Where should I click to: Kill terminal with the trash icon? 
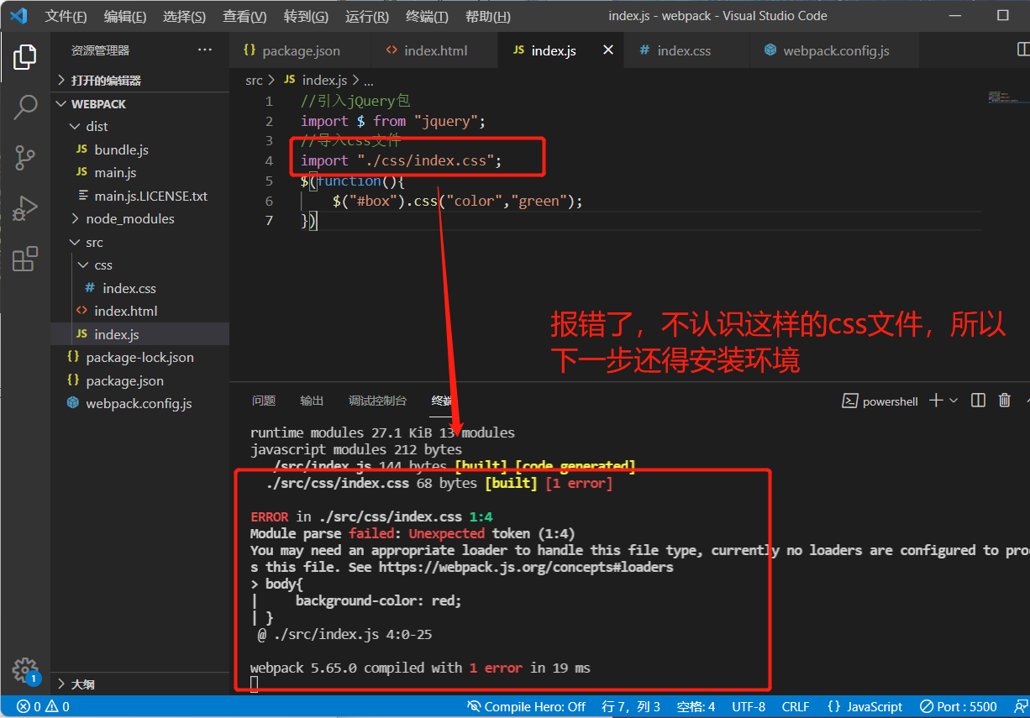[1005, 401]
